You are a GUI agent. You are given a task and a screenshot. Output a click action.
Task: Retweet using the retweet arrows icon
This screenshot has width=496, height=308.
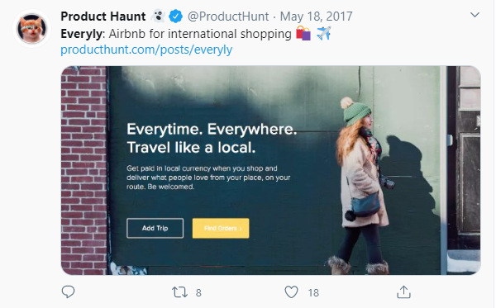pyautogui.click(x=179, y=292)
